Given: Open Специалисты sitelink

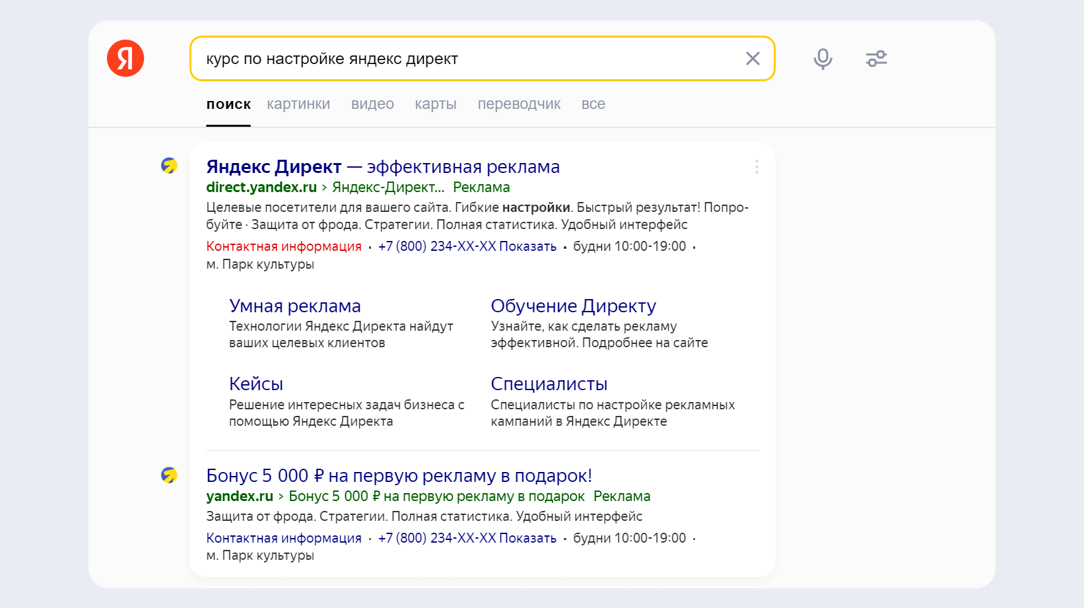Looking at the screenshot, I should pyautogui.click(x=549, y=384).
